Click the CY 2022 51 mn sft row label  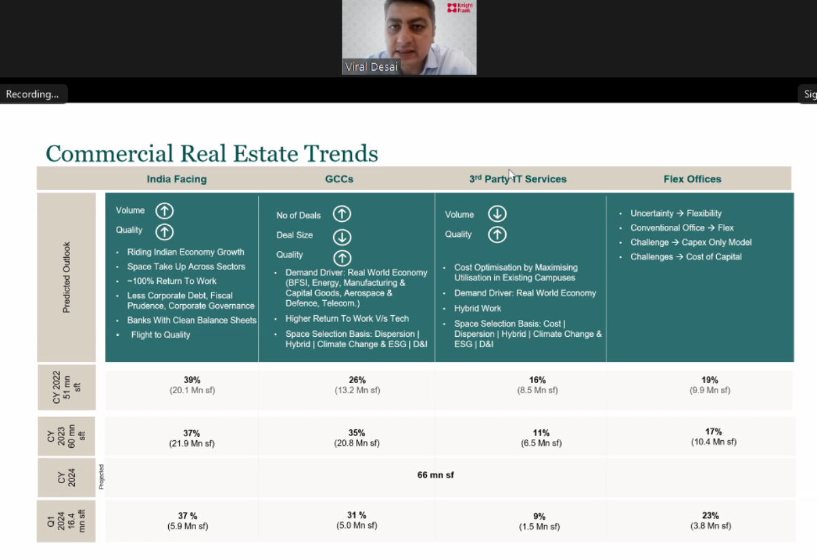[x=66, y=387]
